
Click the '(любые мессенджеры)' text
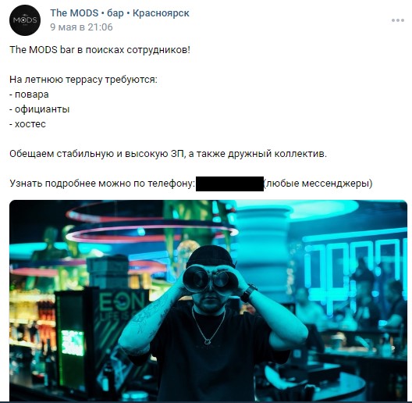point(318,184)
